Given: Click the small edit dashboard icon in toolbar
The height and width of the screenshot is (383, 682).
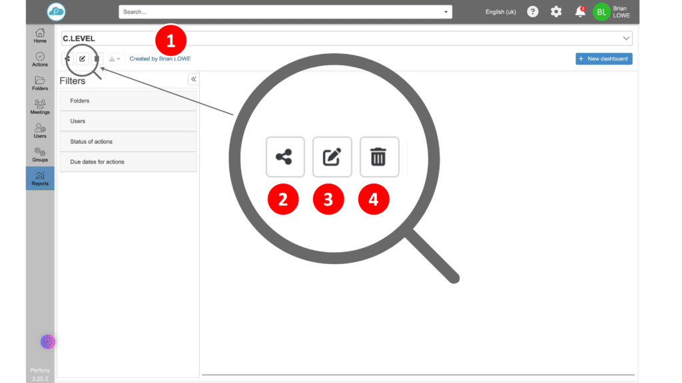Looking at the screenshot, I should (x=82, y=59).
